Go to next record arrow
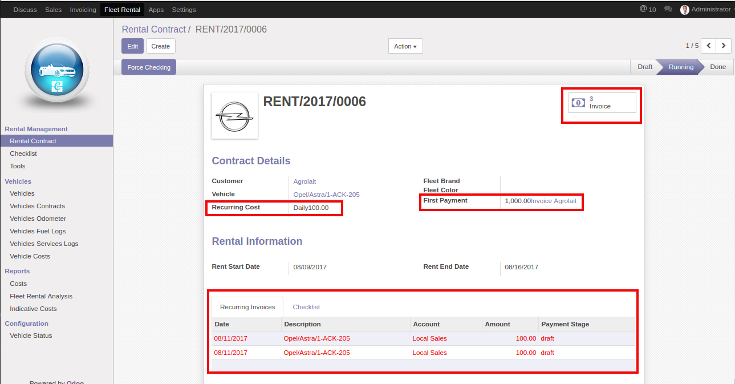 click(x=724, y=46)
